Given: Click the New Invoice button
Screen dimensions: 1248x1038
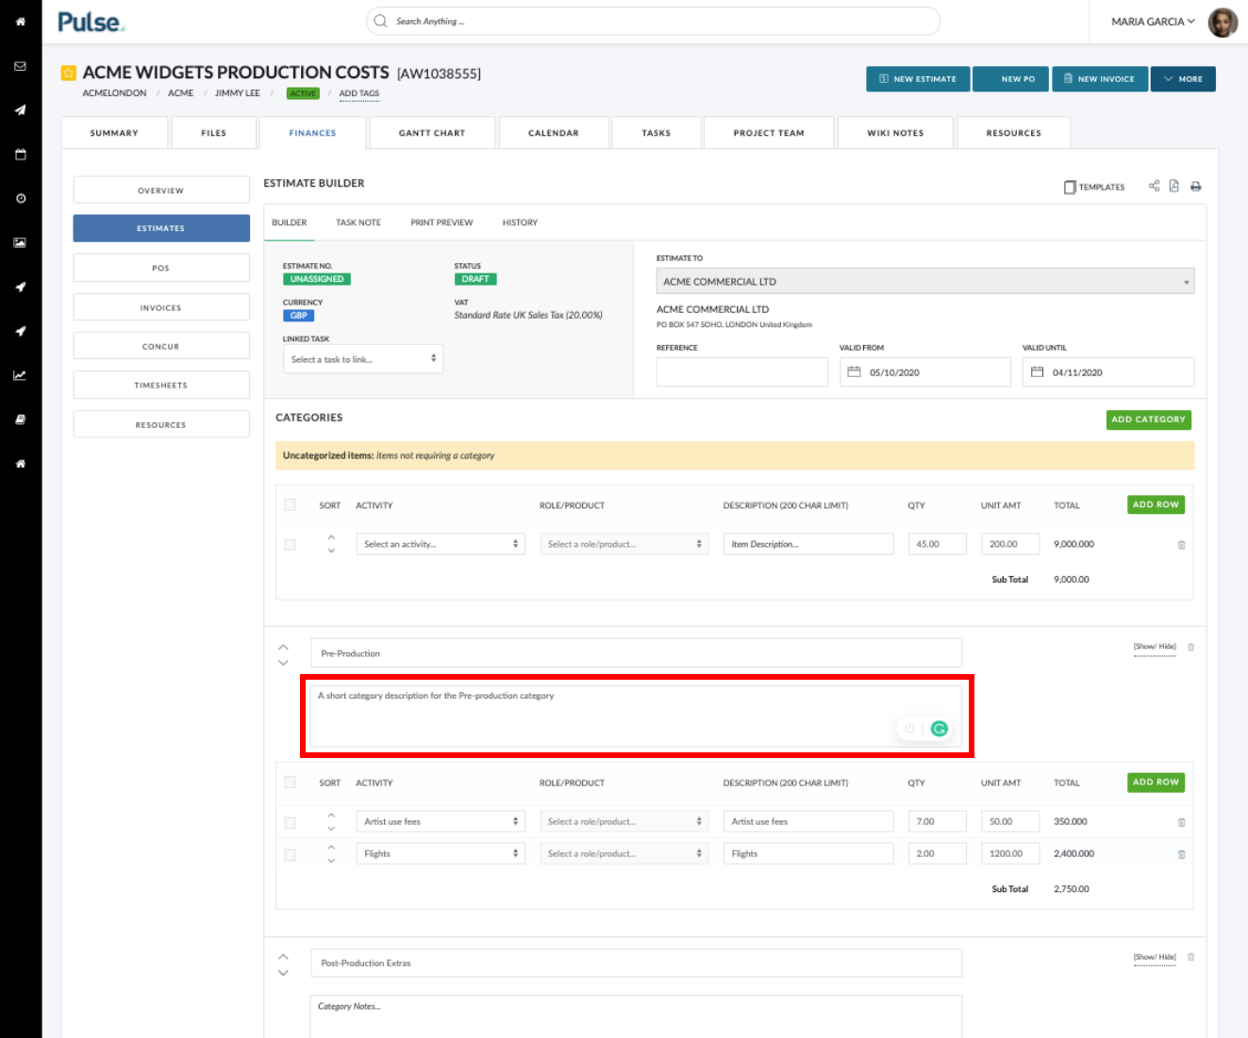Looking at the screenshot, I should click(1100, 79).
